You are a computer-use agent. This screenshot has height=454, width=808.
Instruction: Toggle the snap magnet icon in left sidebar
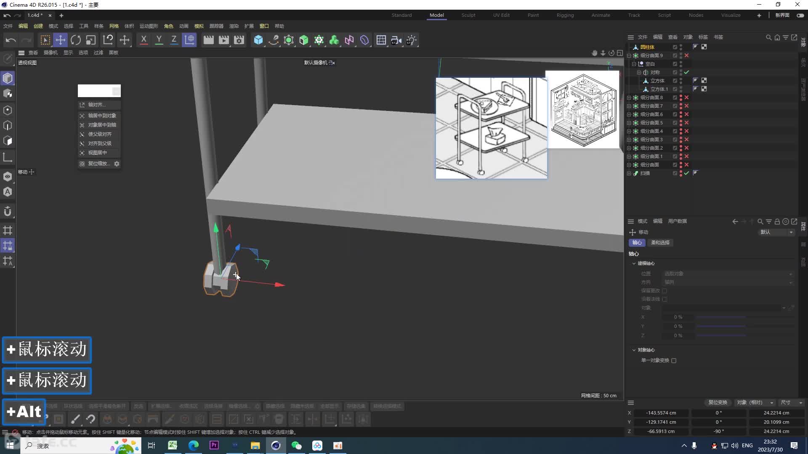(8, 211)
